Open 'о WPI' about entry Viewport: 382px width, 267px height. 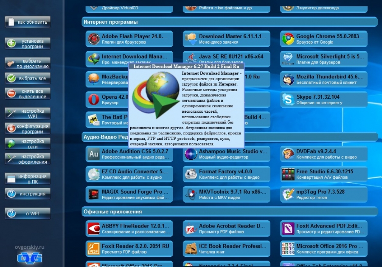[x=28, y=214]
